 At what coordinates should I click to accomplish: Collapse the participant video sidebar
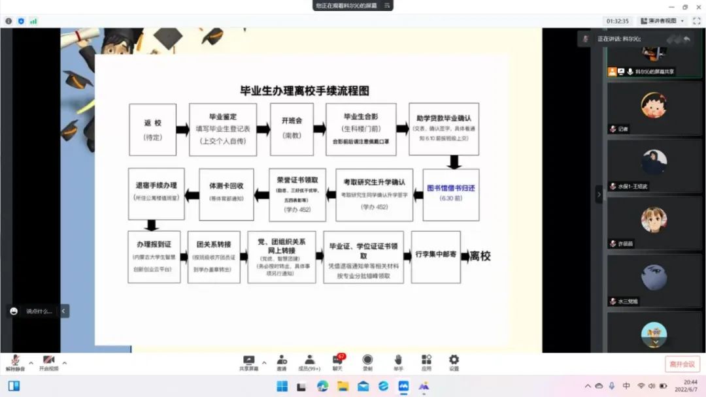coord(599,194)
